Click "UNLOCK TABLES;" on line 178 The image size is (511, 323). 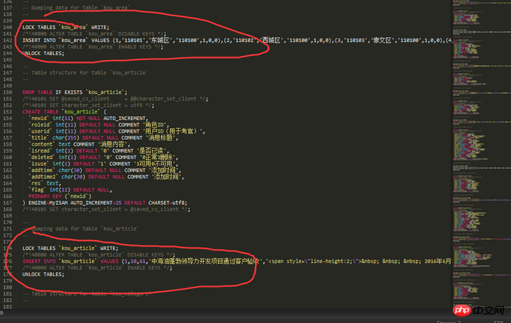tap(43, 274)
